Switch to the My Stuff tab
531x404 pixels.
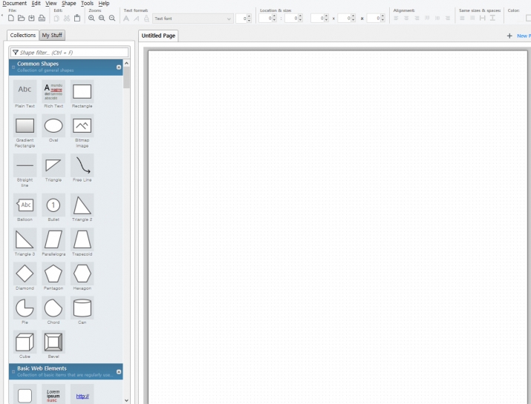(52, 35)
